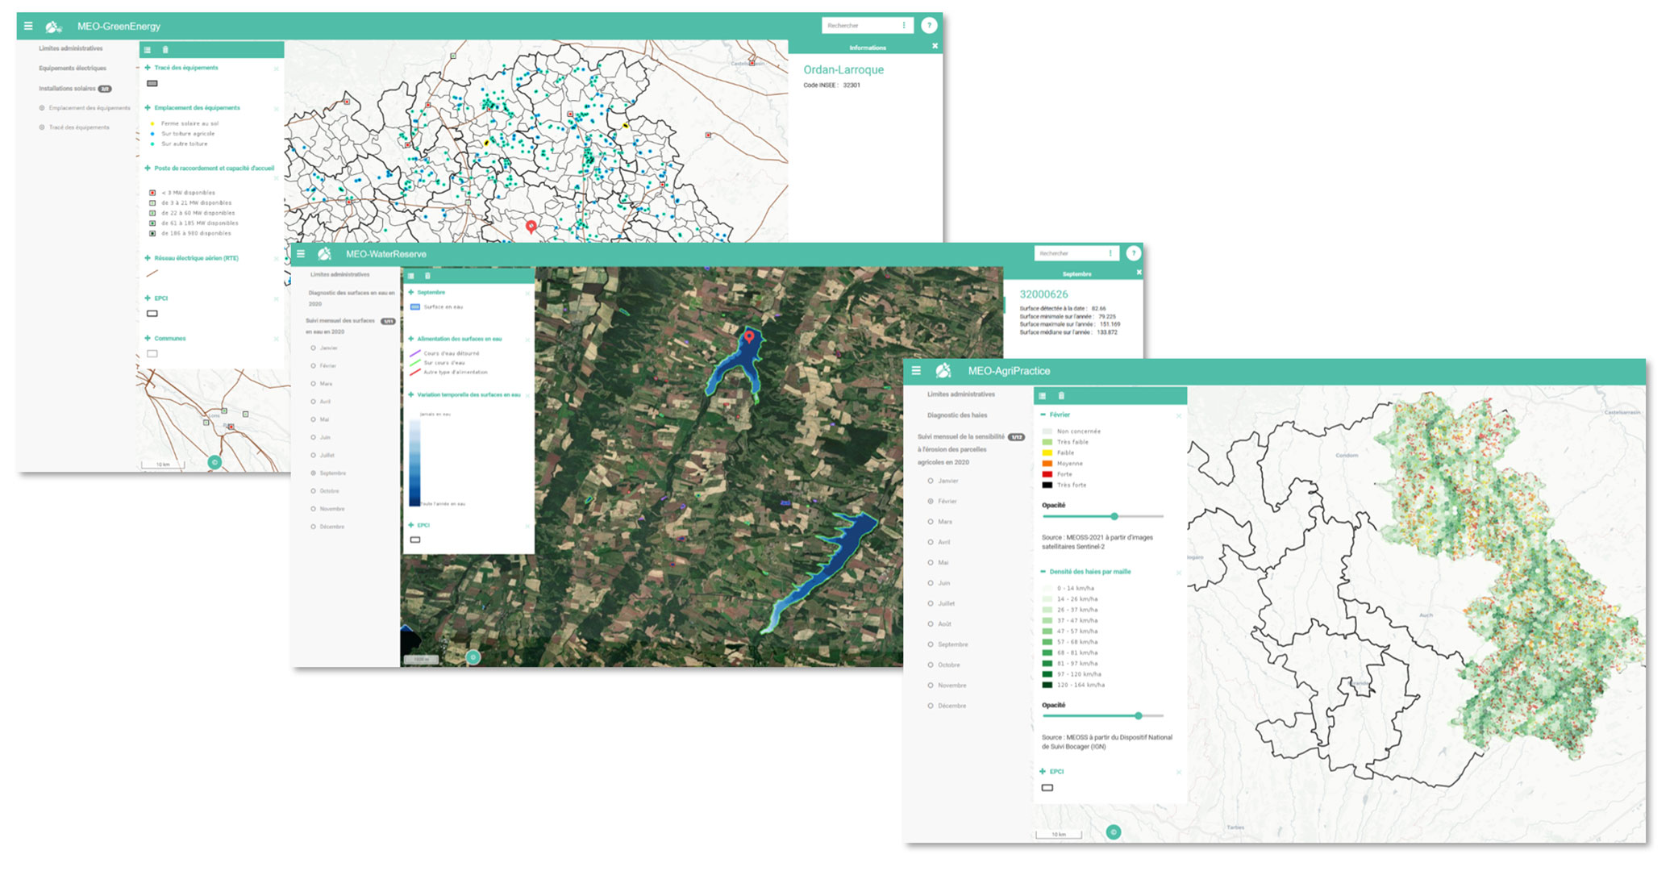This screenshot has width=1674, height=871.
Task: Select Mars radio button in AgriPractice
Action: point(931,522)
